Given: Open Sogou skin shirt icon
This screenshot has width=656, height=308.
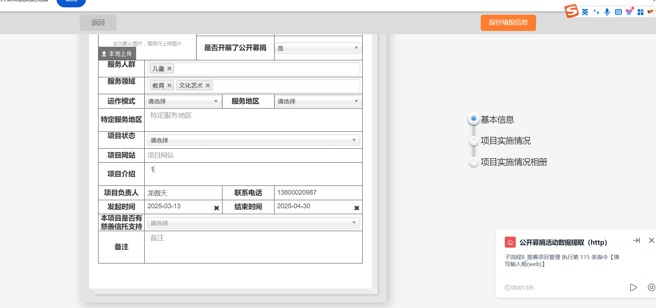Looking at the screenshot, I should (629, 12).
